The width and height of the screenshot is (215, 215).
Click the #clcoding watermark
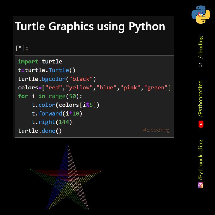coord(156,130)
